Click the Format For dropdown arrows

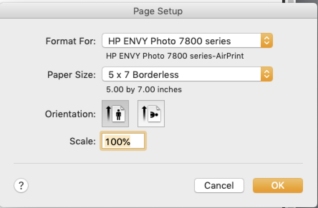[x=266, y=41]
